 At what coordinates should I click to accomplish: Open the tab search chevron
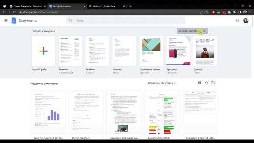point(227,6)
